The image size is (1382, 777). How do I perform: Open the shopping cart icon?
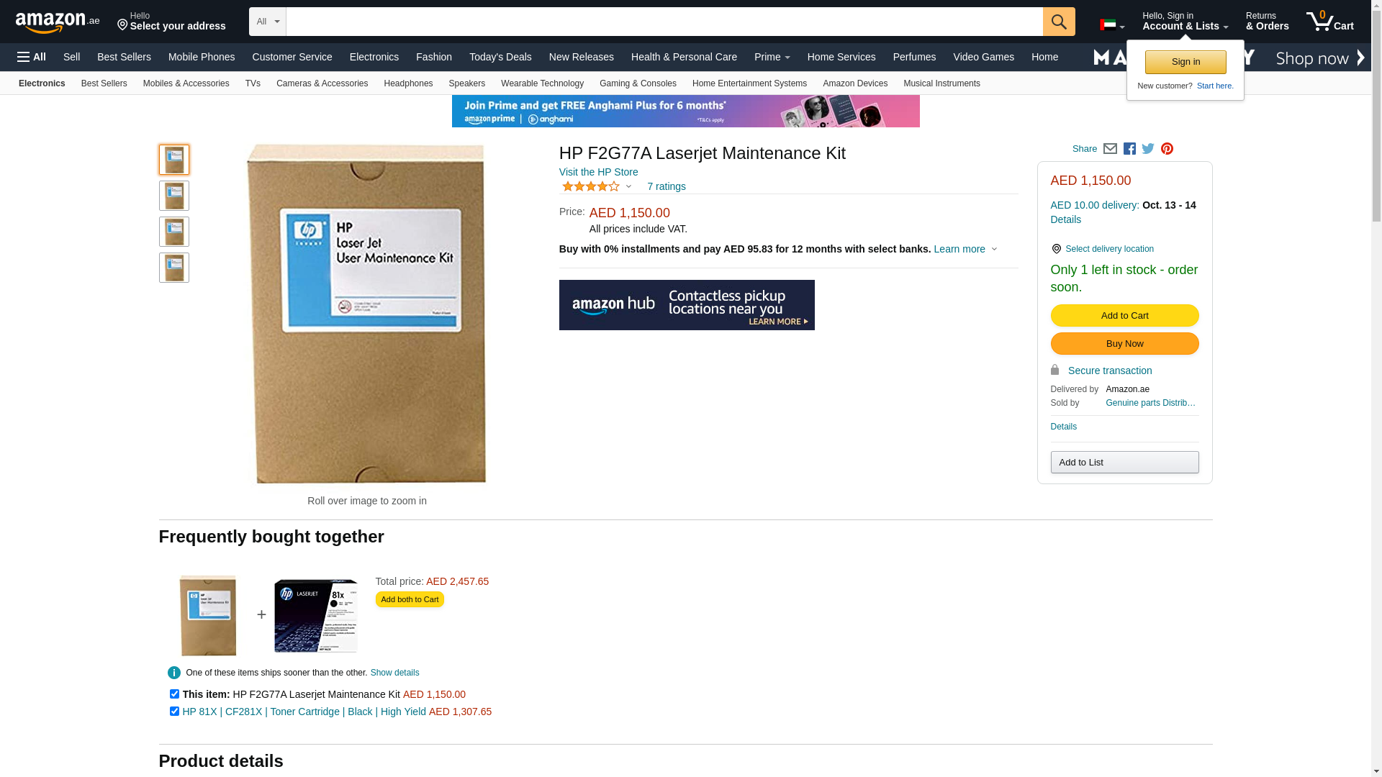coord(1330,22)
